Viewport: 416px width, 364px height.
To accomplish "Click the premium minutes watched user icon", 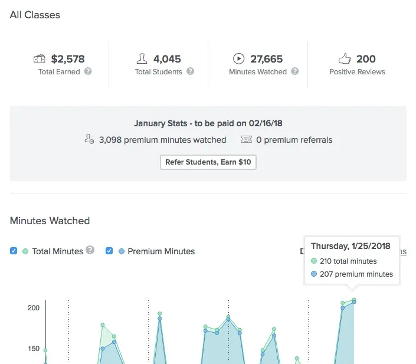I will coord(89,139).
